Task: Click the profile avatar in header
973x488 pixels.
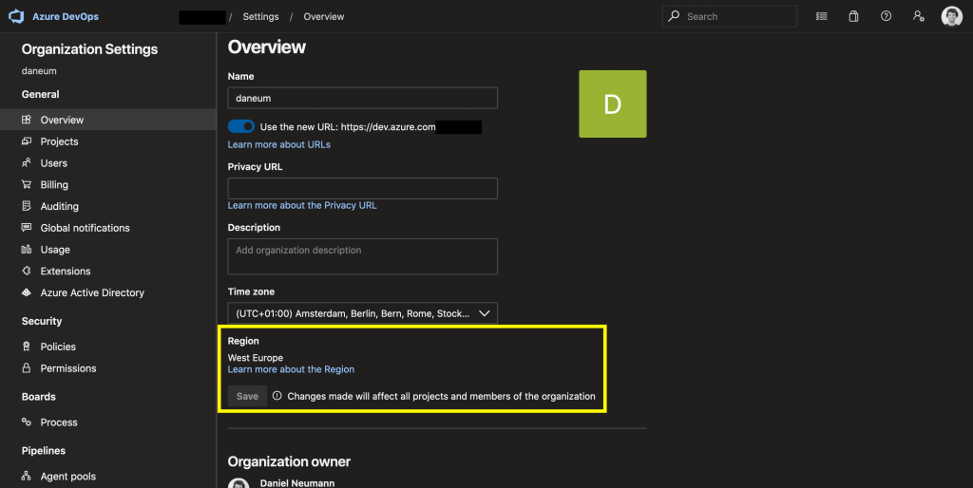Action: tap(952, 16)
